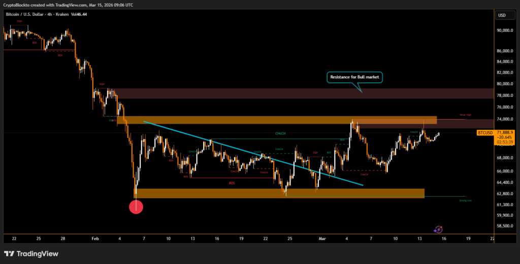Click the Weak High label
The width and height of the screenshot is (520, 264).
[x=466, y=115]
